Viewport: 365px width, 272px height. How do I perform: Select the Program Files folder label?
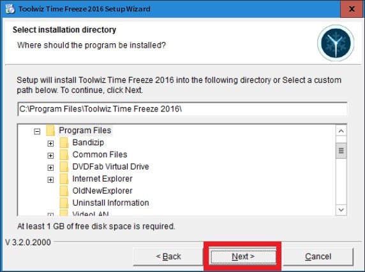85,131
